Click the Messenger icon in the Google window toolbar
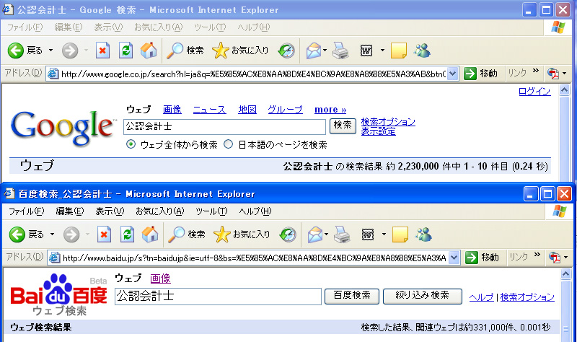 pyautogui.click(x=423, y=51)
